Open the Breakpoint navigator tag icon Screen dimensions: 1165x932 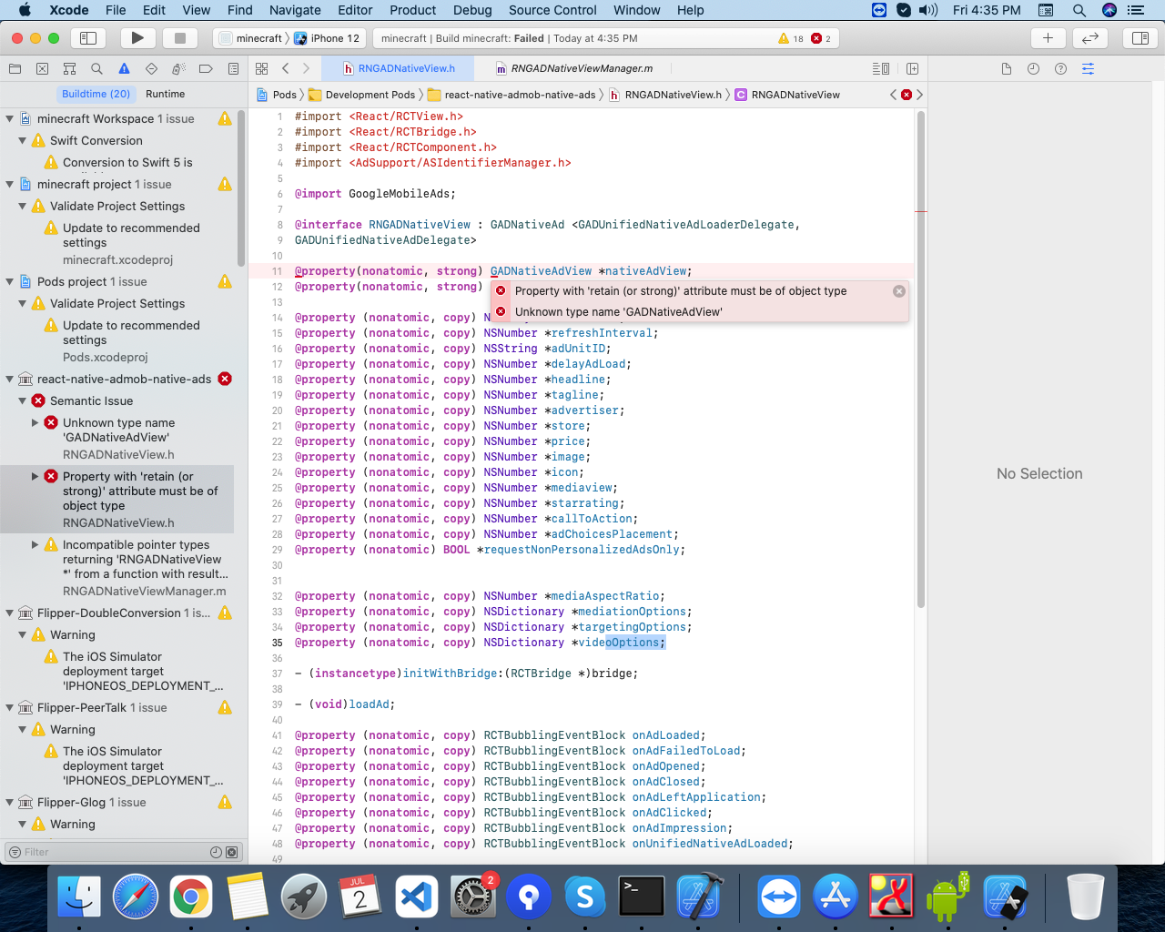click(x=207, y=68)
